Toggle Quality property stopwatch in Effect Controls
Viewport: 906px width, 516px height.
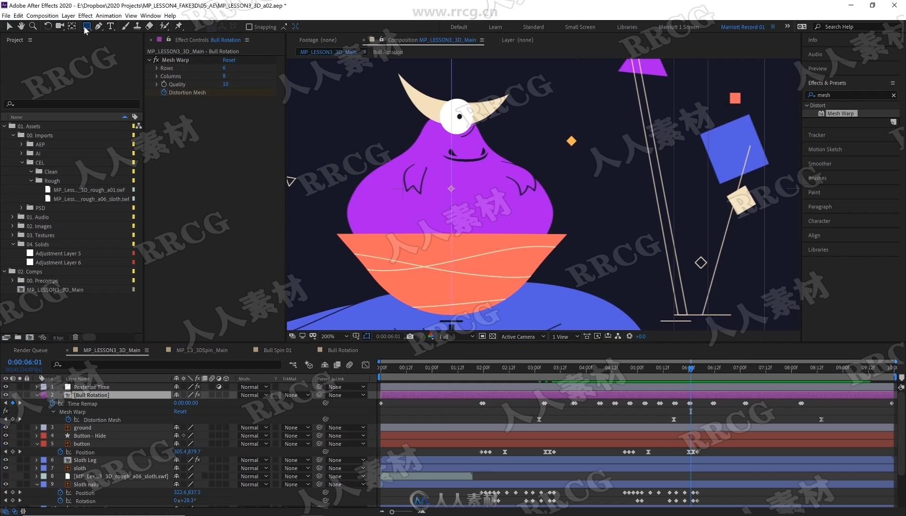(x=164, y=84)
